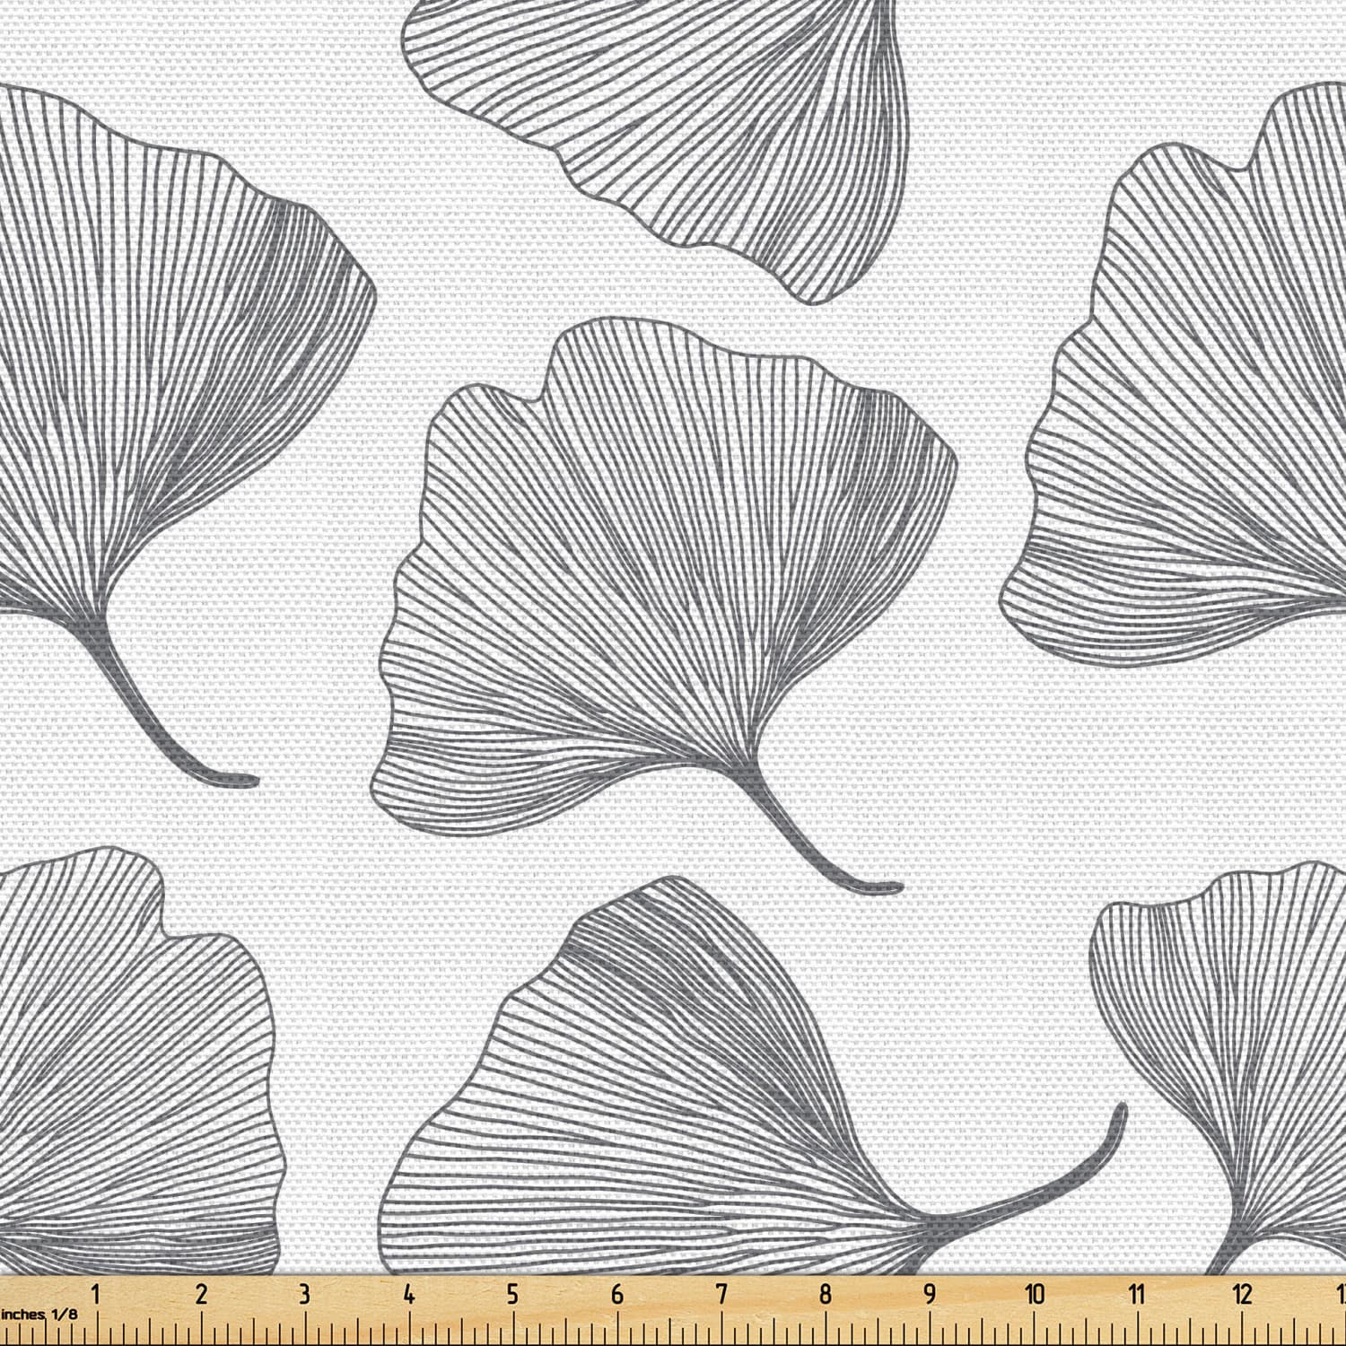Click the number 3 on the ruler

(x=305, y=1294)
